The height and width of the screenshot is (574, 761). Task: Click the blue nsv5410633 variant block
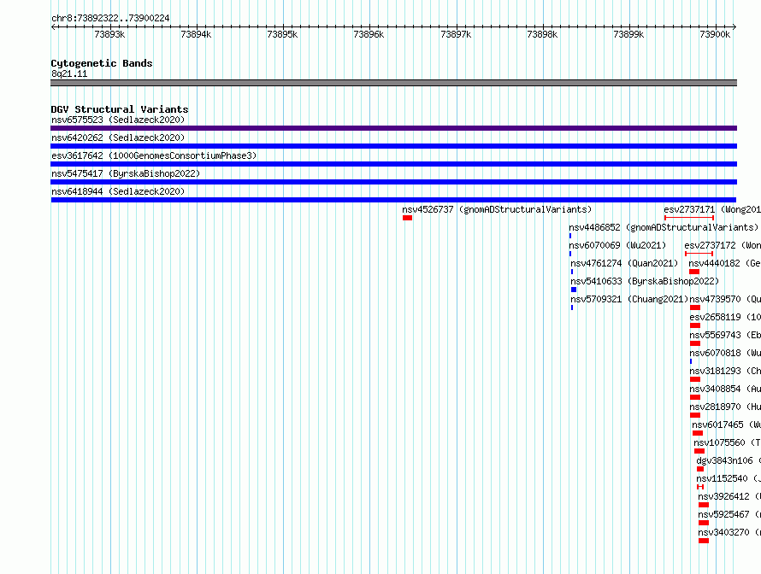click(x=574, y=290)
